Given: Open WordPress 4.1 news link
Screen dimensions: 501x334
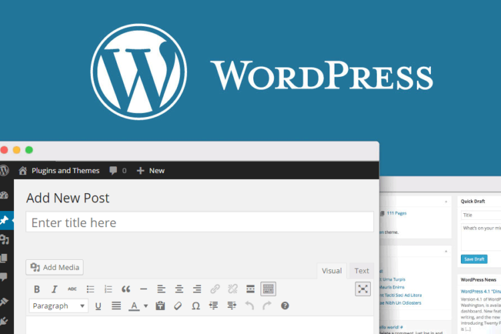Looking at the screenshot, I should [480, 291].
